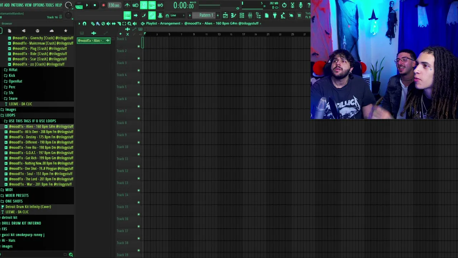
Task: Click browser files tab icon
Action: [10, 31]
